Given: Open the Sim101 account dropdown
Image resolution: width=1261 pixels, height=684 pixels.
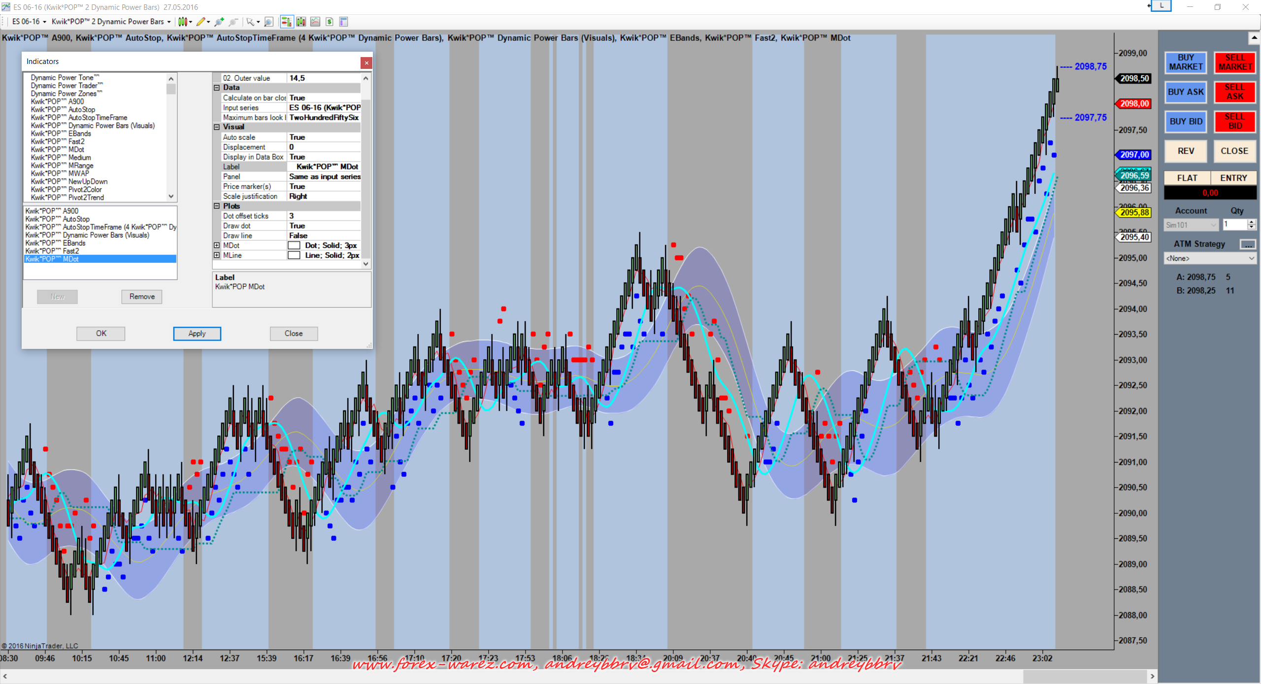Looking at the screenshot, I should 1191,225.
